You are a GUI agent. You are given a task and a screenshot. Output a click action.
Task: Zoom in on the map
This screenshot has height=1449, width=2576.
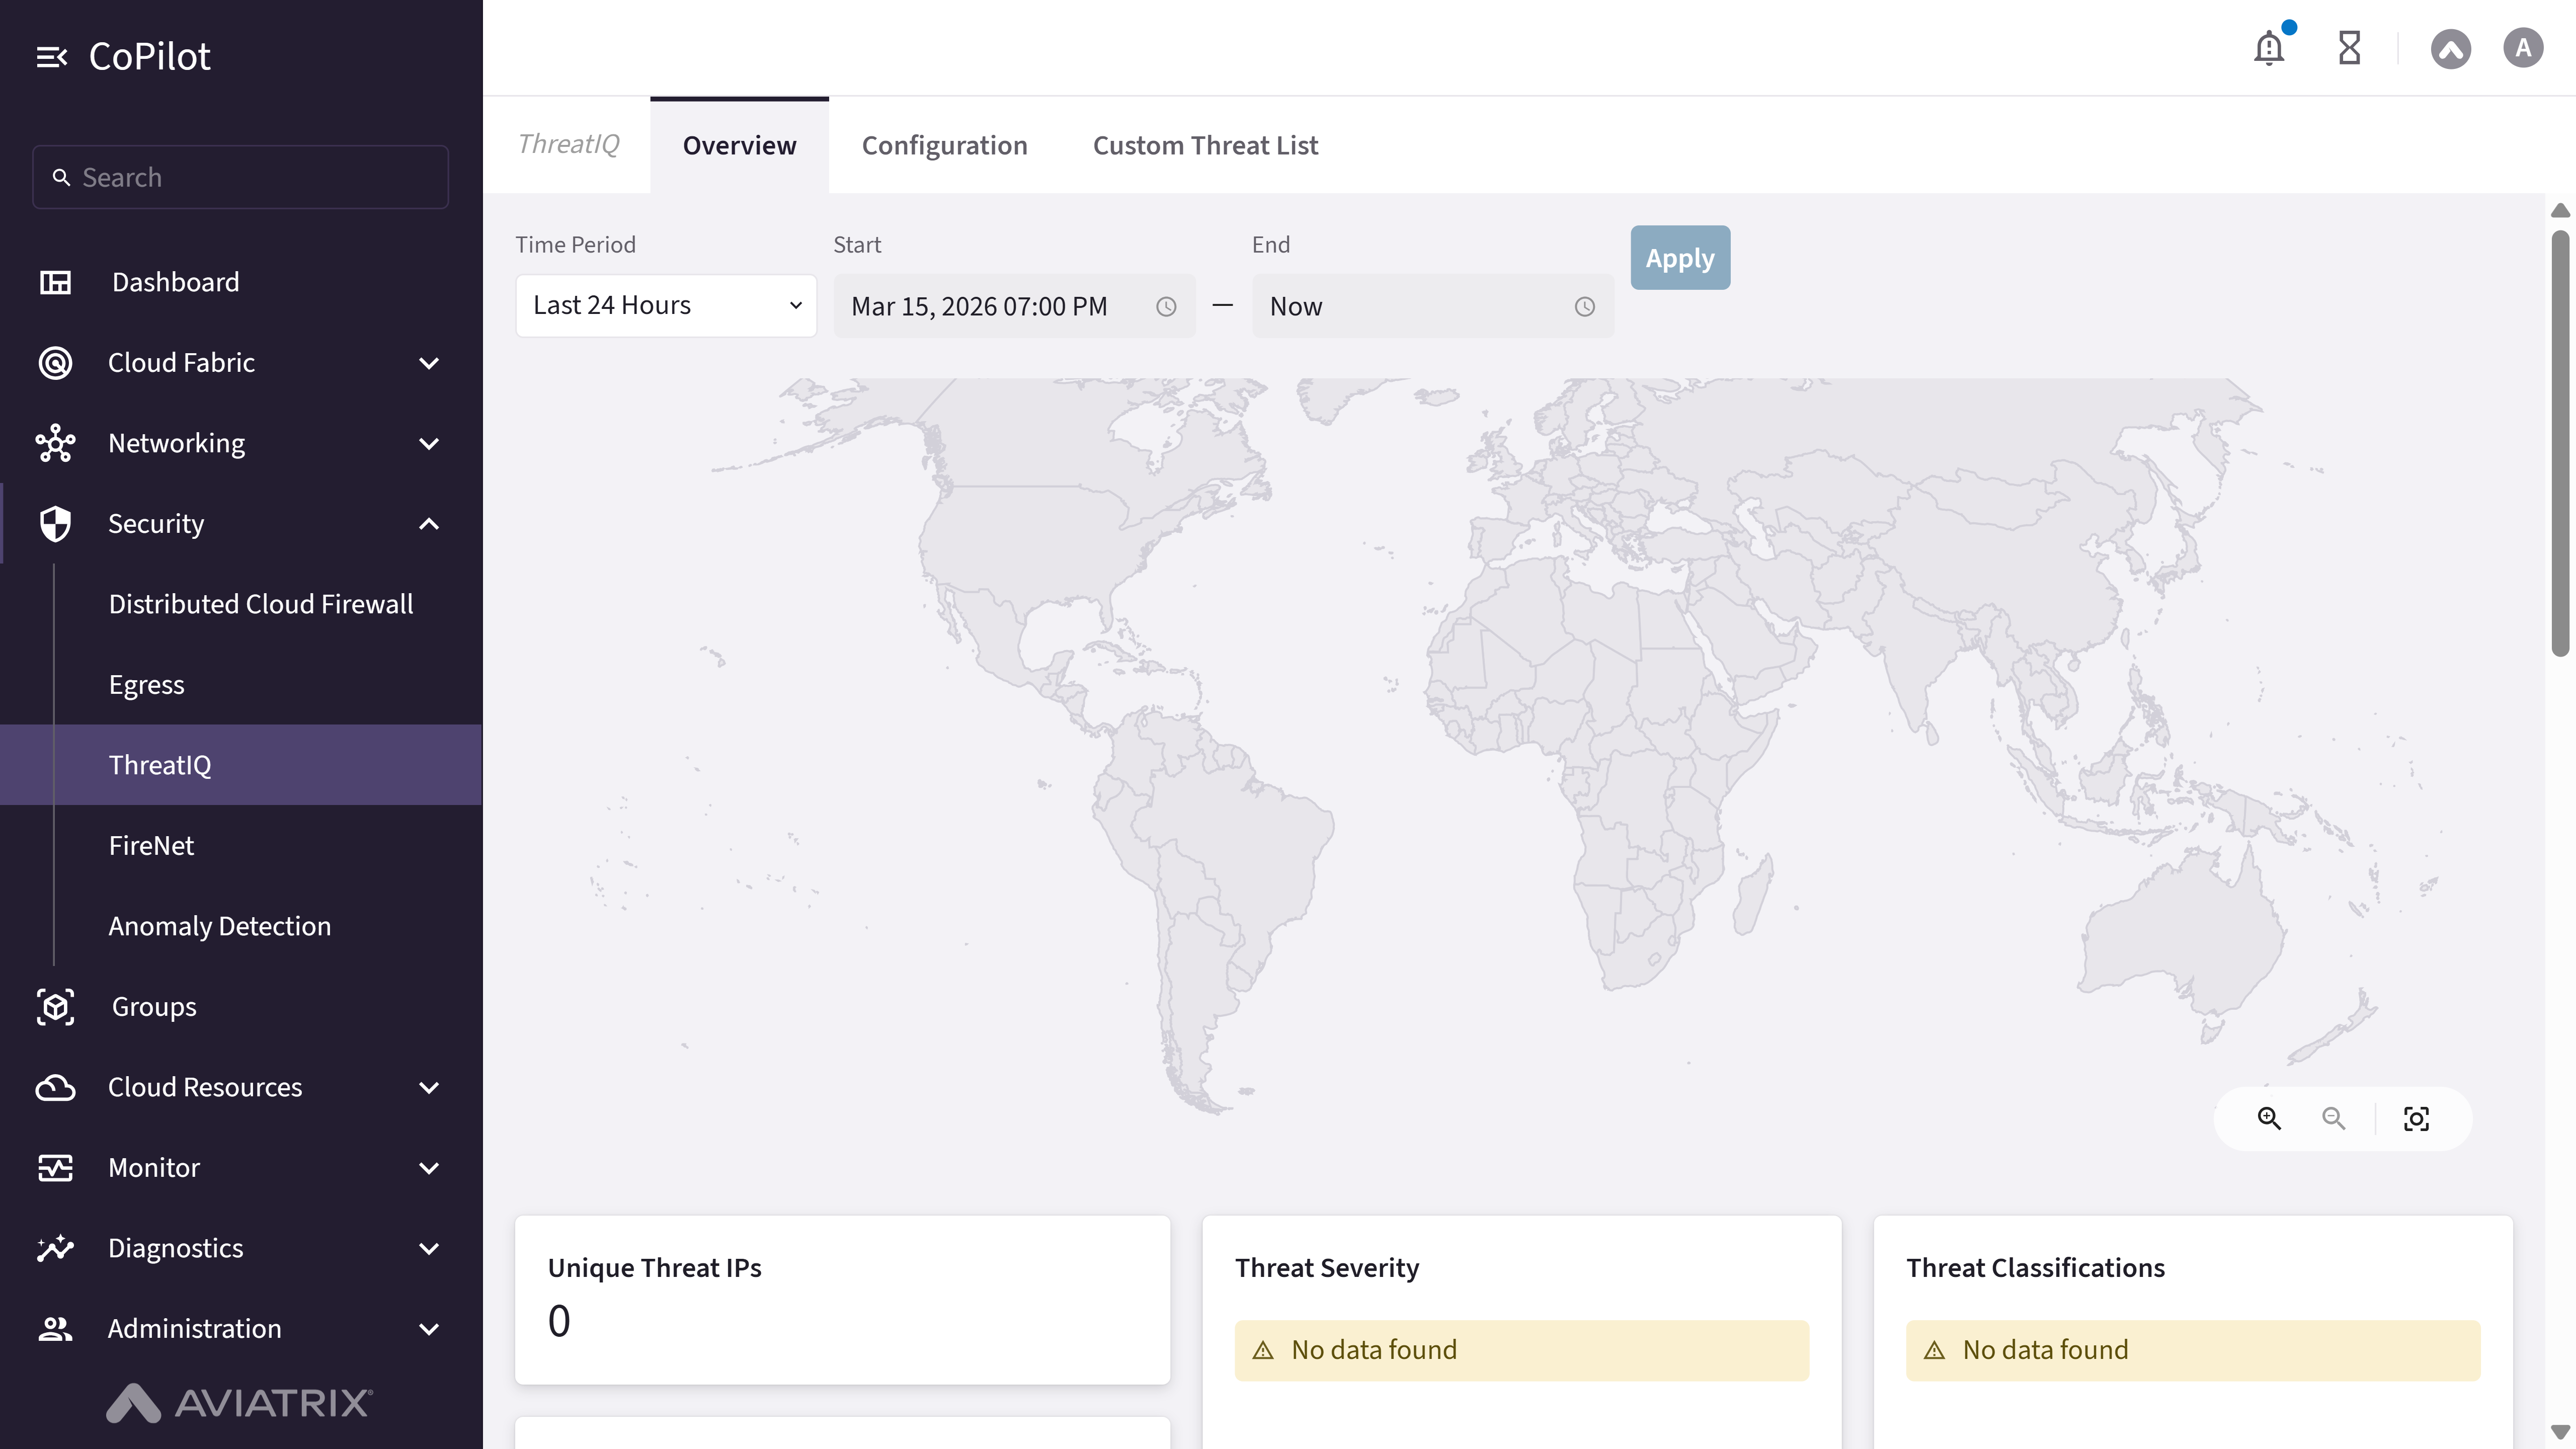pyautogui.click(x=2269, y=1118)
